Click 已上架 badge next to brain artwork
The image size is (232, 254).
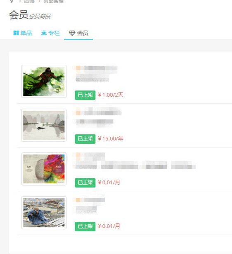coord(85,183)
